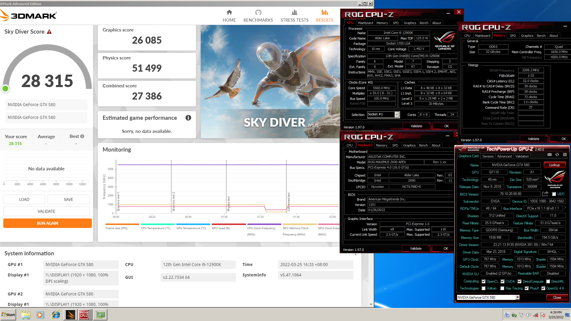Toggle the DirectML checkbox in GPU-Z

[548, 281]
